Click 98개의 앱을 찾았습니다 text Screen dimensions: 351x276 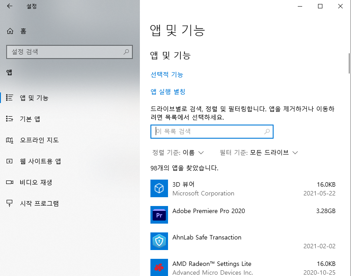184,168
